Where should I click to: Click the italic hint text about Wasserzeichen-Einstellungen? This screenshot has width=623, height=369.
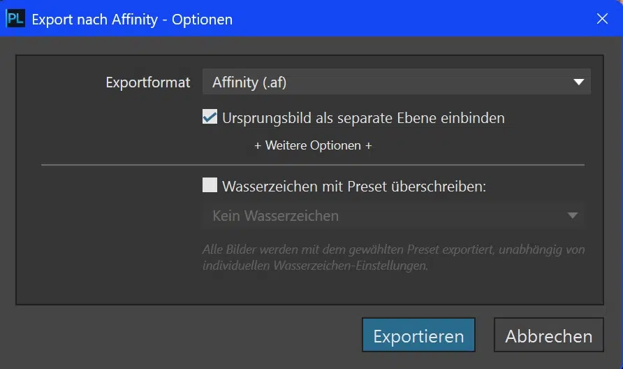[x=393, y=257]
